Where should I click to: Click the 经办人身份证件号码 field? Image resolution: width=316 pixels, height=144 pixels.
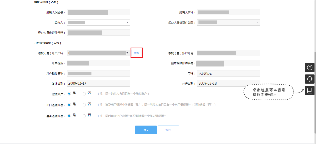coord(98,33)
